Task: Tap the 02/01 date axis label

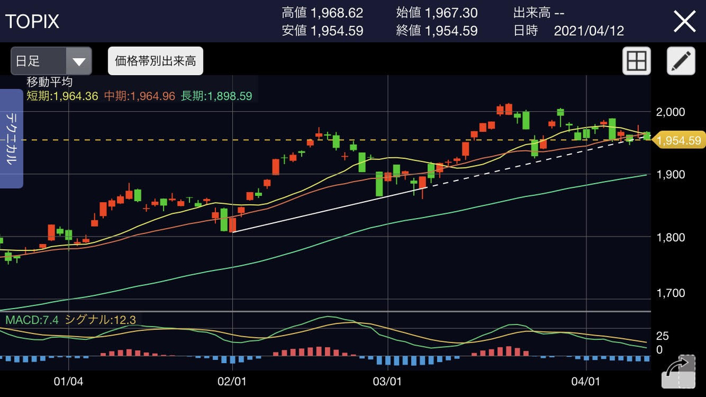Action: pyautogui.click(x=232, y=381)
